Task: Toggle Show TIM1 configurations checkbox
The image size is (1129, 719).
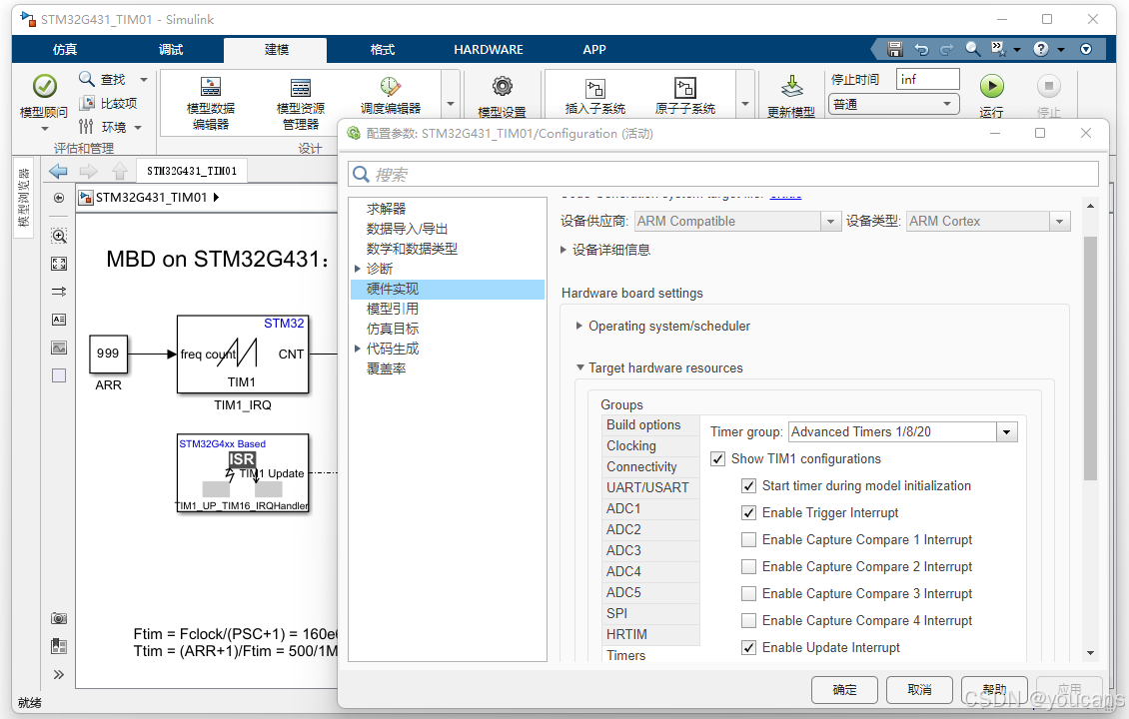Action: coord(718,459)
